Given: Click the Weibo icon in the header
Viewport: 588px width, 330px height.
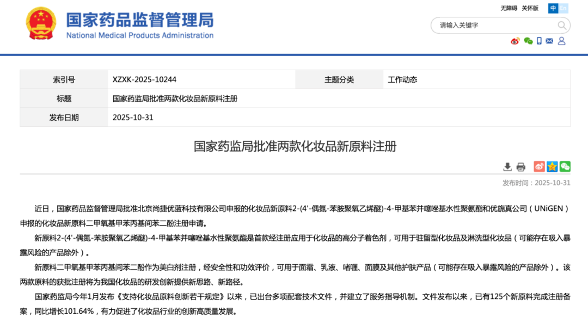Looking at the screenshot, I should pos(515,41).
